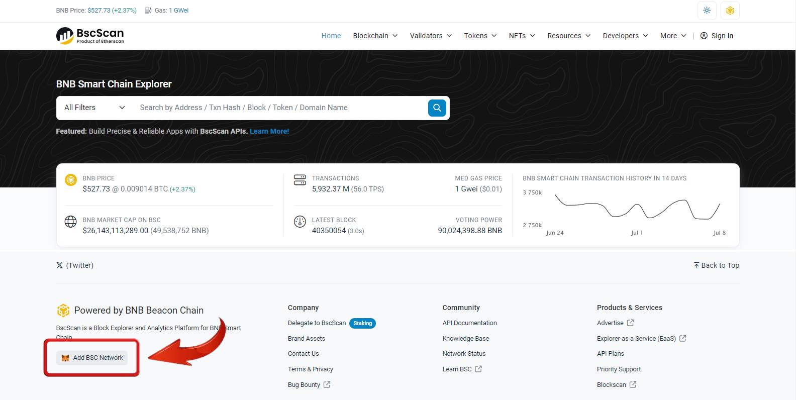Screen dimensions: 796x400
Task: Expand the NFTs menu
Action: point(522,36)
